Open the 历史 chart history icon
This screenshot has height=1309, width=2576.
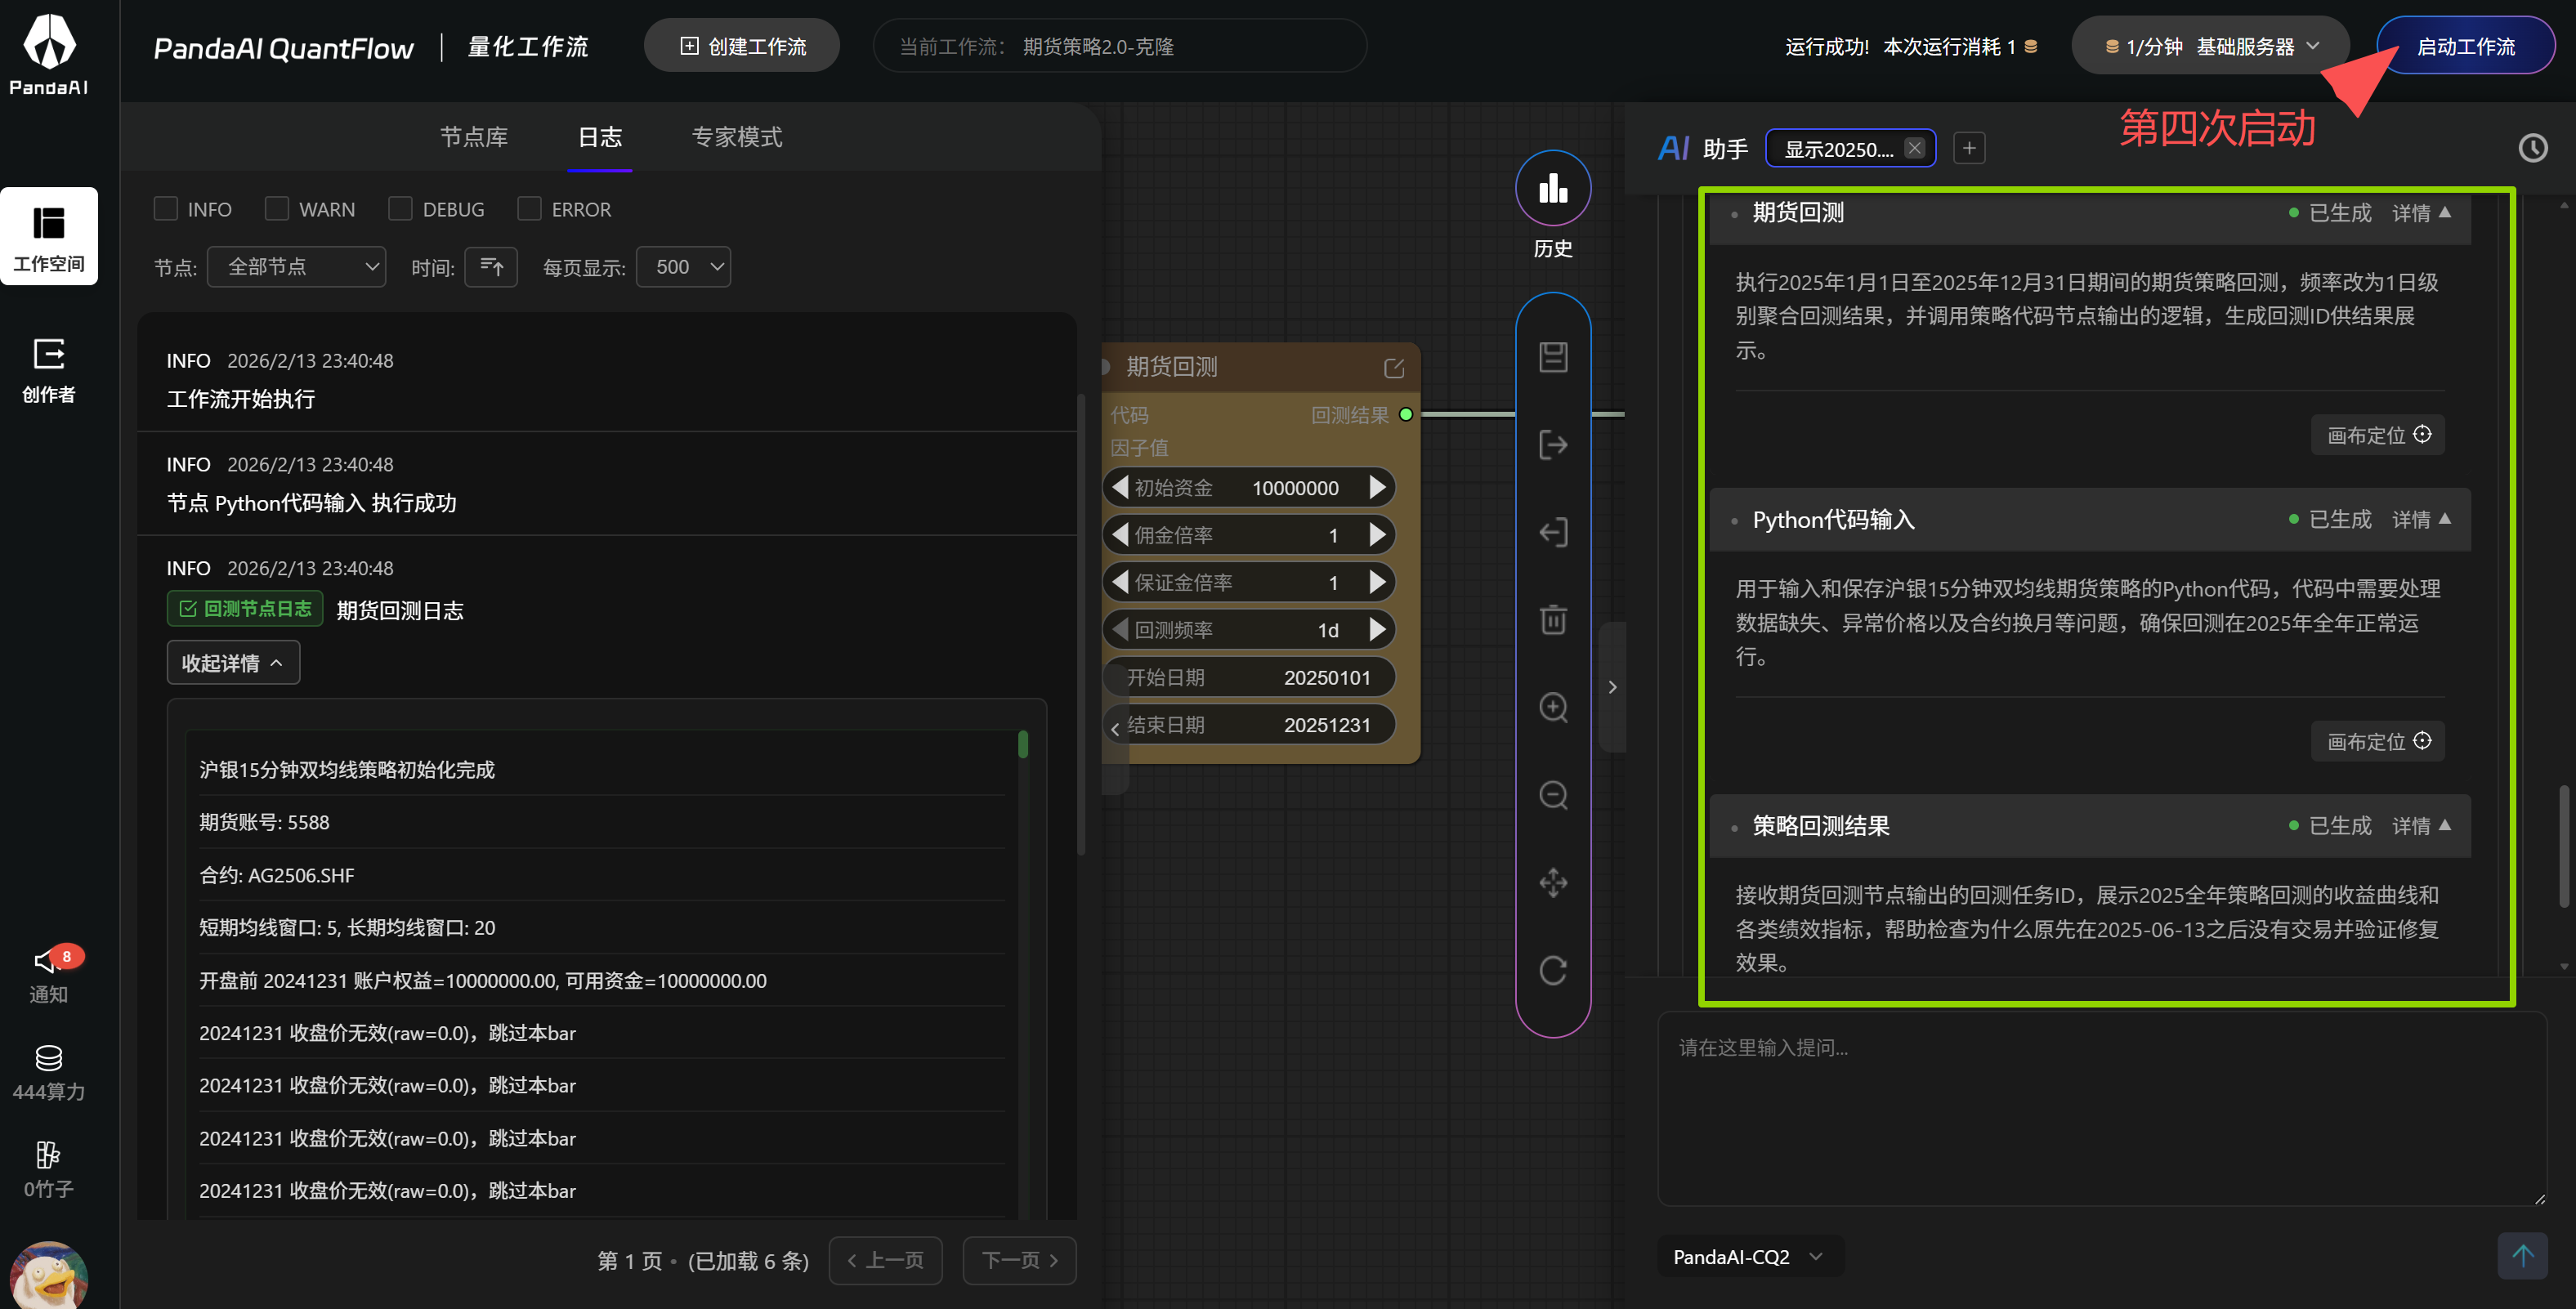tap(1553, 189)
